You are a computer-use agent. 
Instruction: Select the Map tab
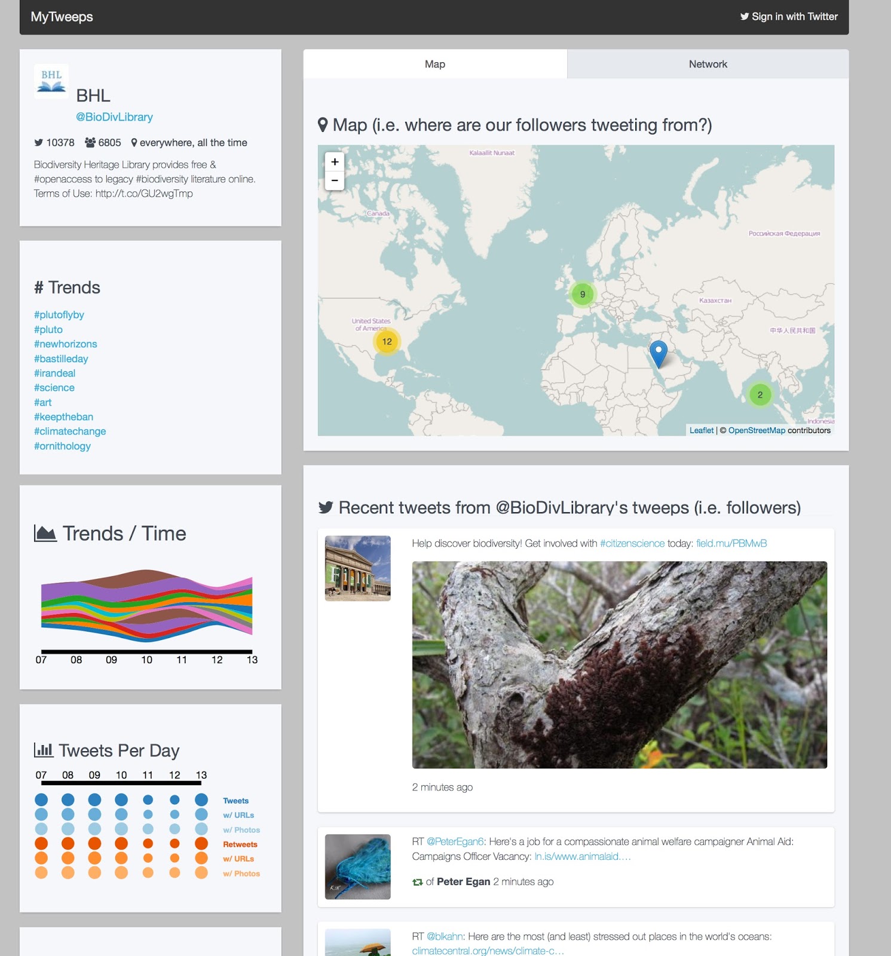coord(434,64)
